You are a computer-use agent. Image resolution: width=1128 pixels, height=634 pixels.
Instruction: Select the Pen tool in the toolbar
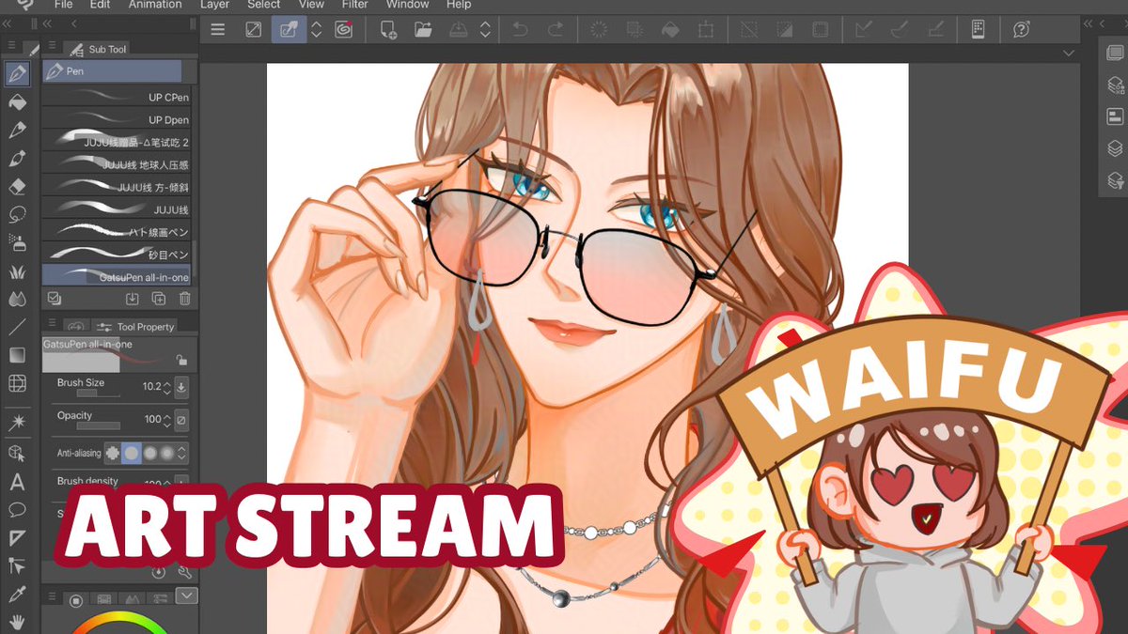(x=17, y=74)
